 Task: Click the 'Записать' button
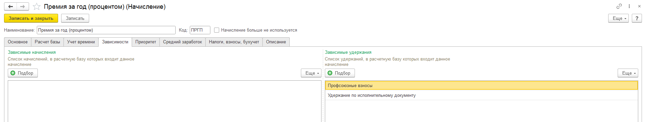pyautogui.click(x=75, y=18)
